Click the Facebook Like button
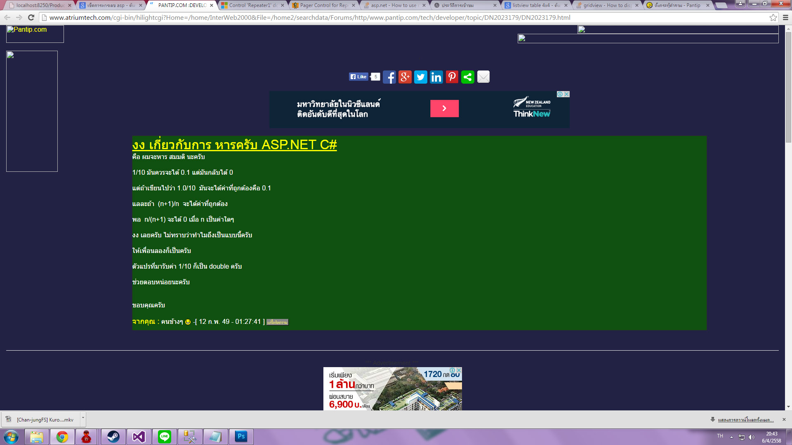 tap(358, 77)
